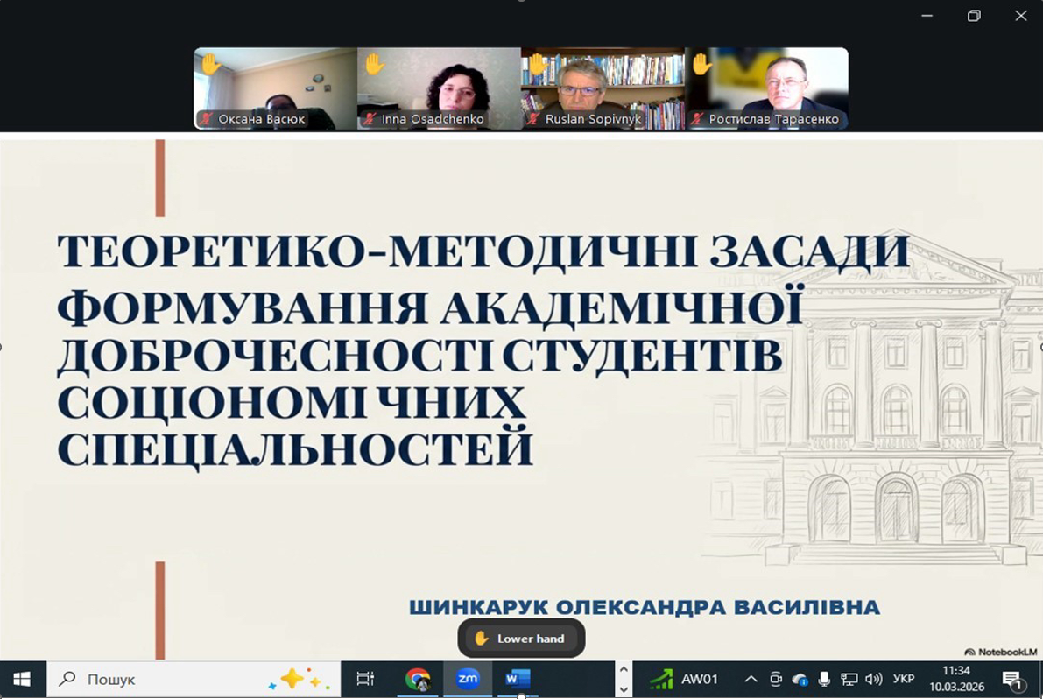Select Inna Osadchenko's video thumbnail
Screen dimensions: 1043x699
(439, 88)
